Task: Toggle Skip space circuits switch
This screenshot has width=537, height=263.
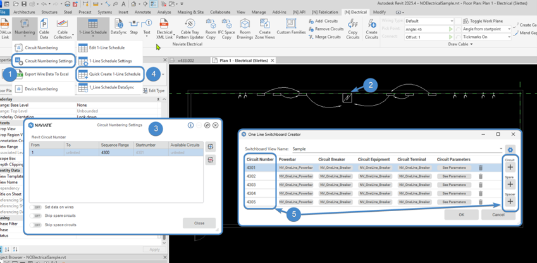Action: [x=35, y=225]
